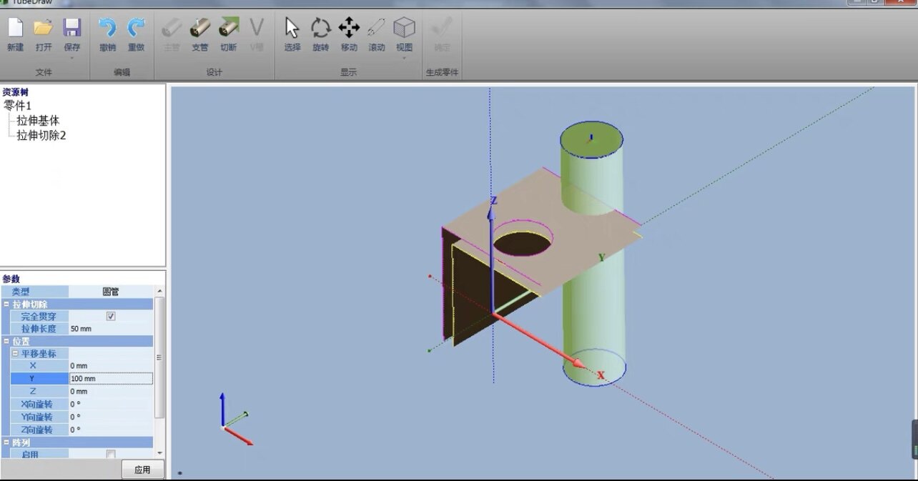Screen dimensions: 918x481
Task: Redo with the 重做 icon
Action: 136,34
